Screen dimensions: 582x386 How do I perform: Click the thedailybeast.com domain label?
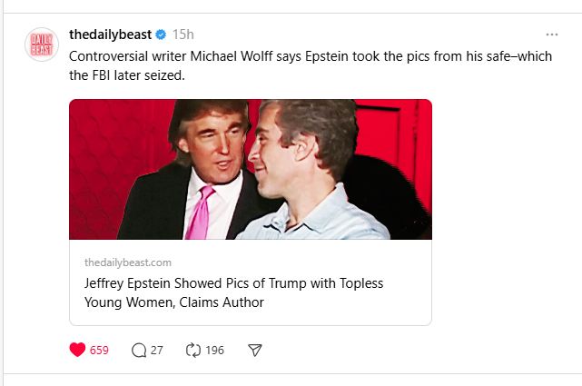[127, 262]
